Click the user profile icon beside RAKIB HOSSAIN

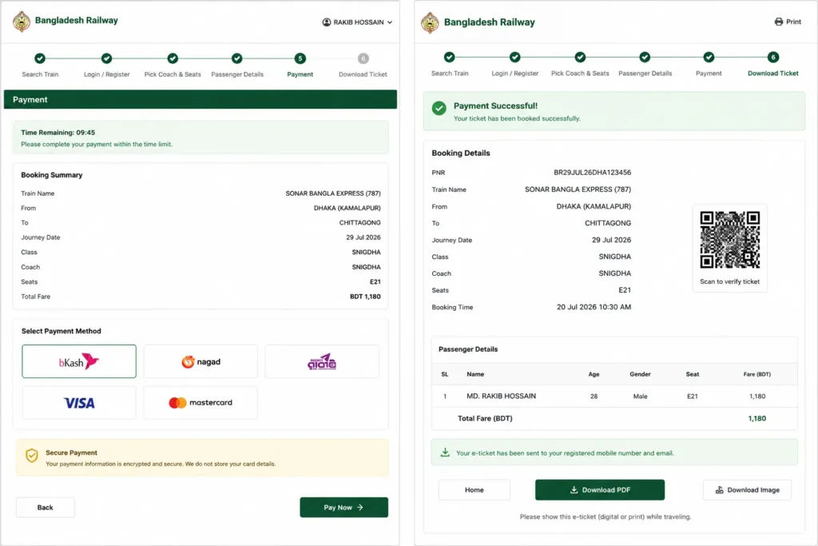327,22
